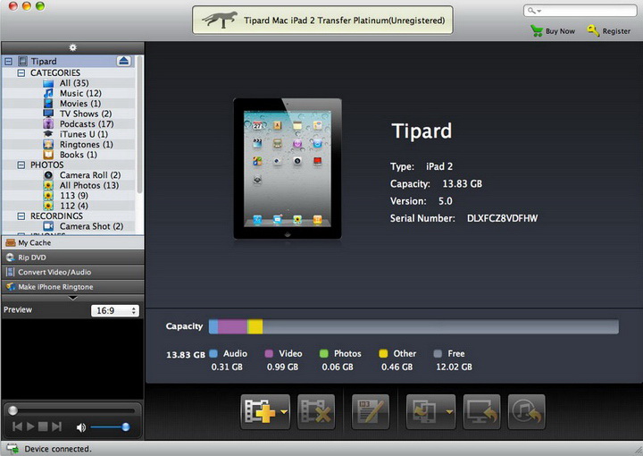643x456 pixels.
Task: Click the Tipard panther logo
Action: coord(220,20)
